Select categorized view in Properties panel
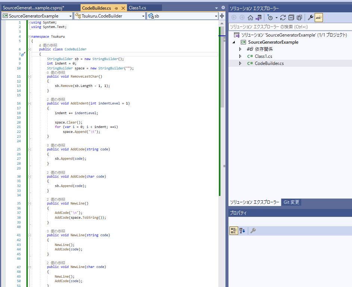The image size is (352, 287). click(x=234, y=231)
